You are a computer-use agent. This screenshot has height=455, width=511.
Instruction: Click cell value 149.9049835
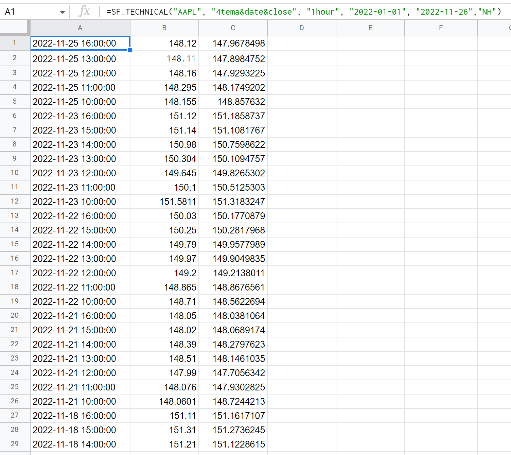click(233, 259)
